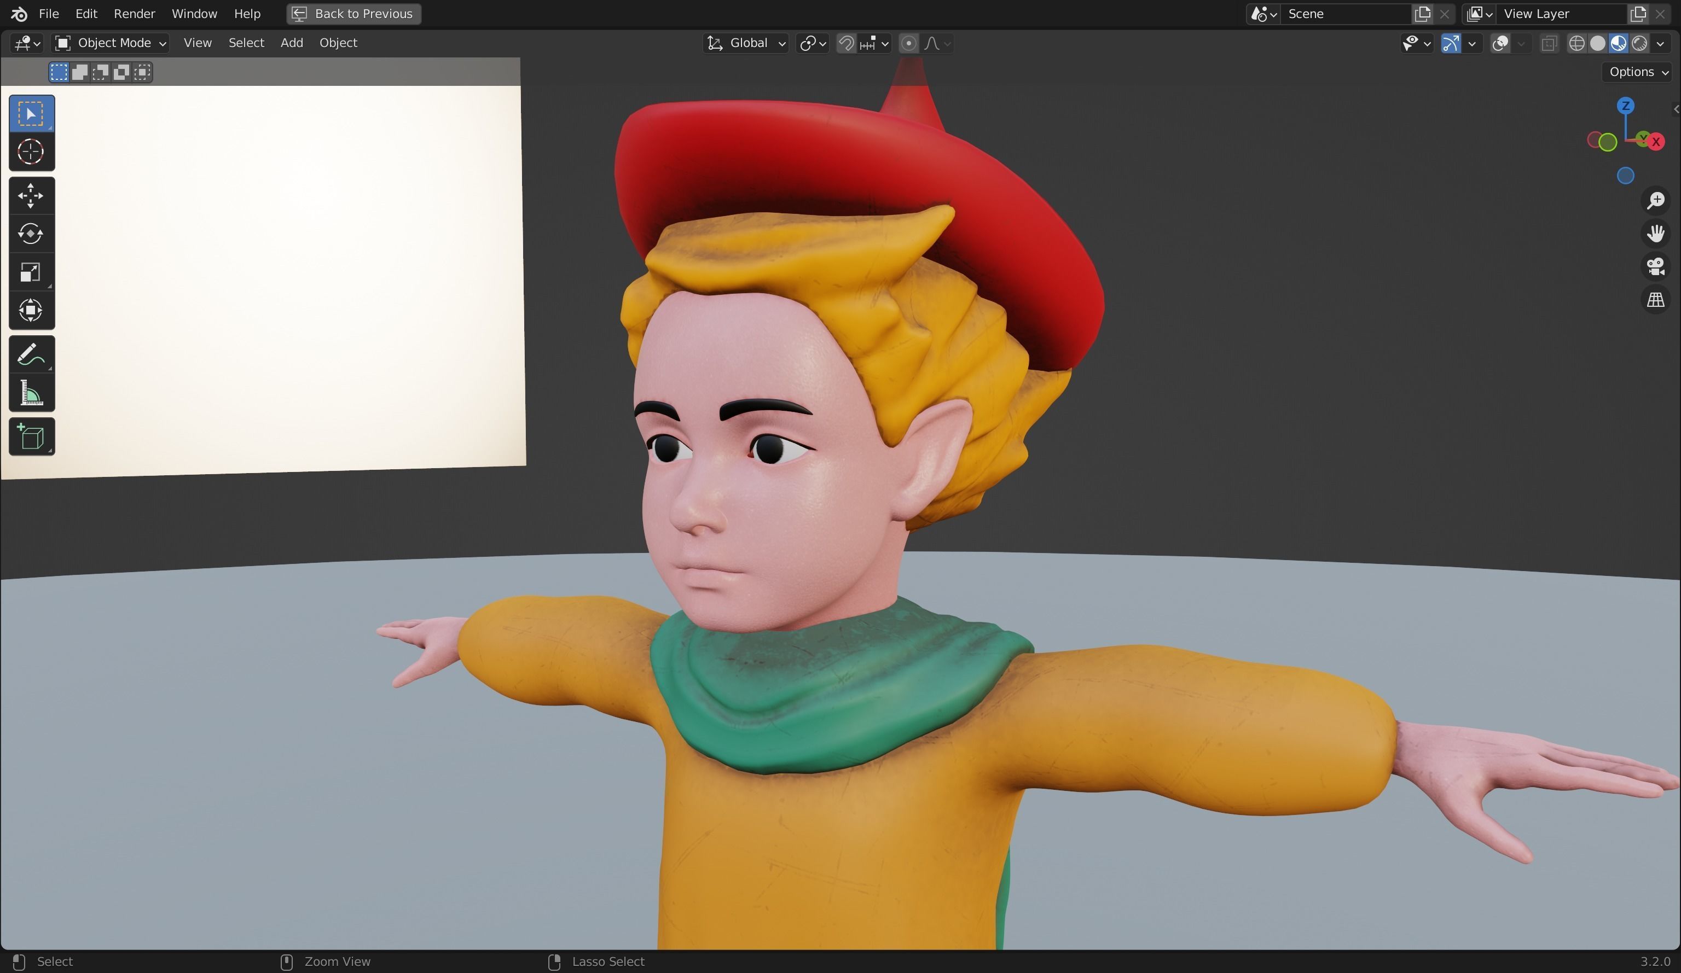
Task: Toggle show gizmo button
Action: coord(1451,43)
